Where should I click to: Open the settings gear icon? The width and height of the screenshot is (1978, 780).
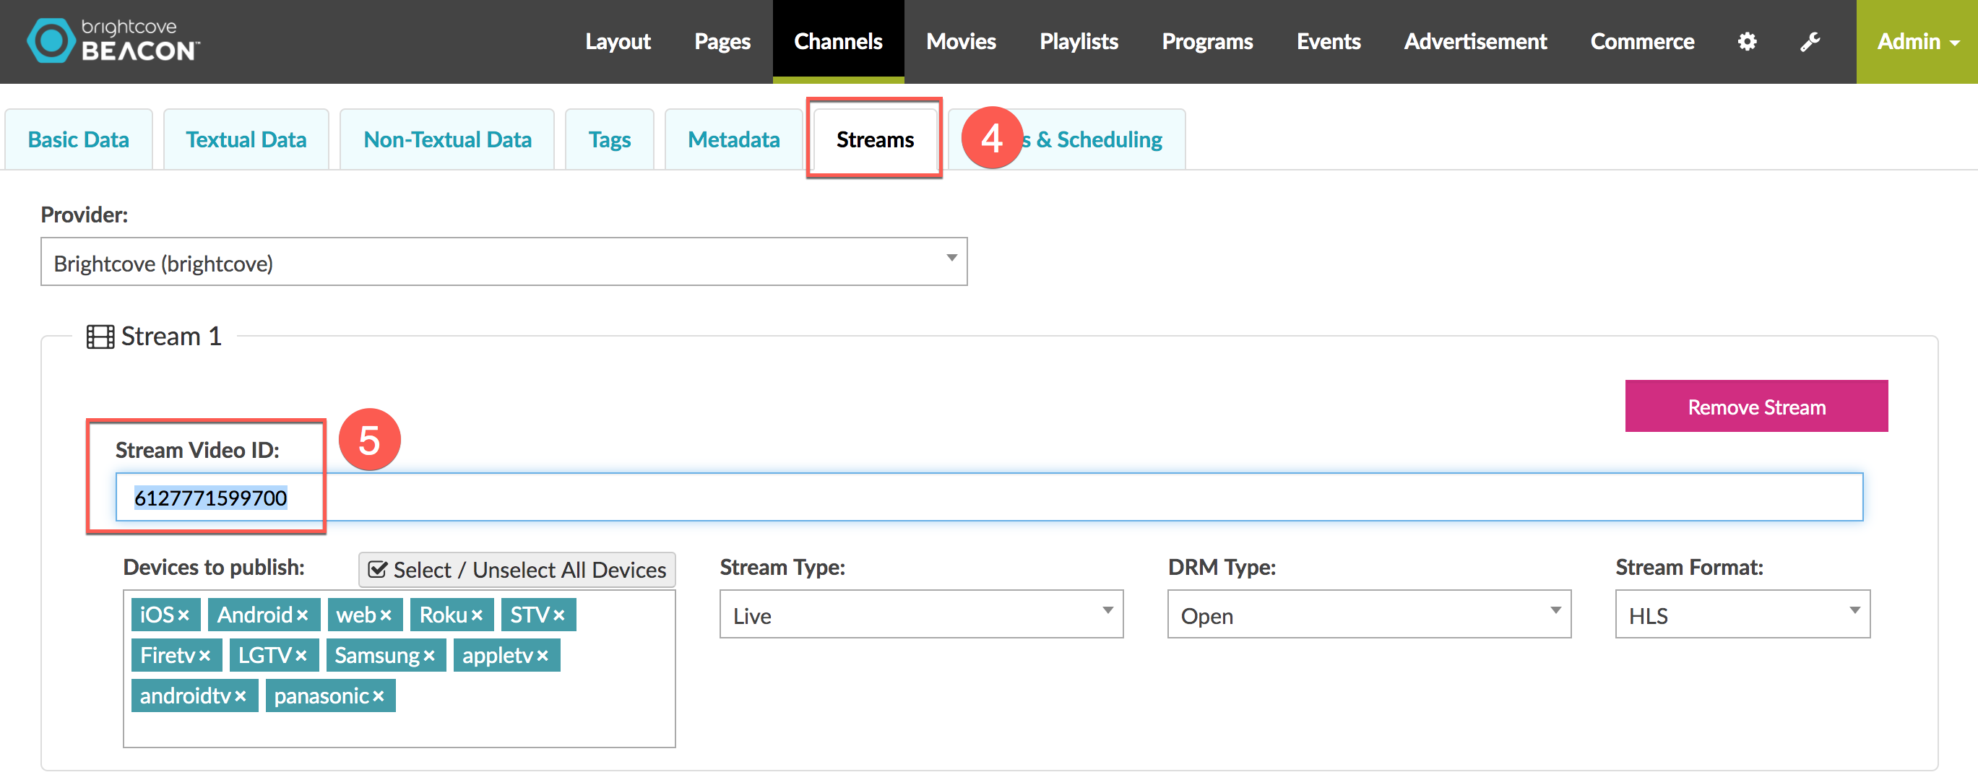pos(1747,41)
